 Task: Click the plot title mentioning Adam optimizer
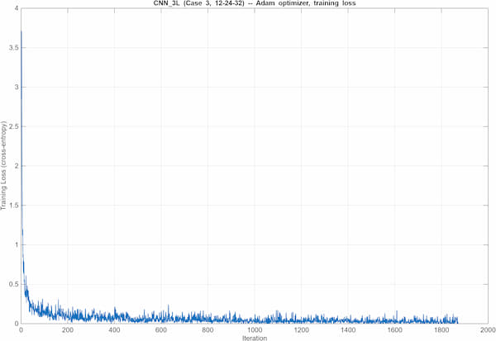coord(255,3)
